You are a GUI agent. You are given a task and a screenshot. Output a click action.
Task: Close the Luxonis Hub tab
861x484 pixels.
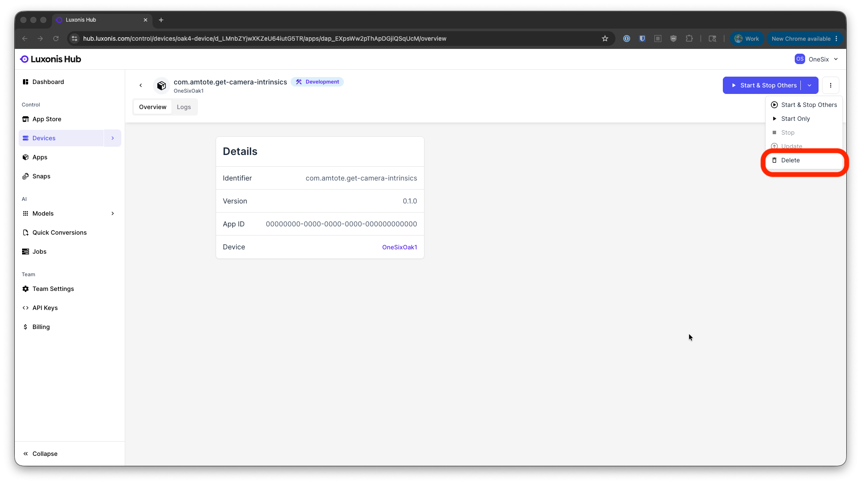[146, 20]
